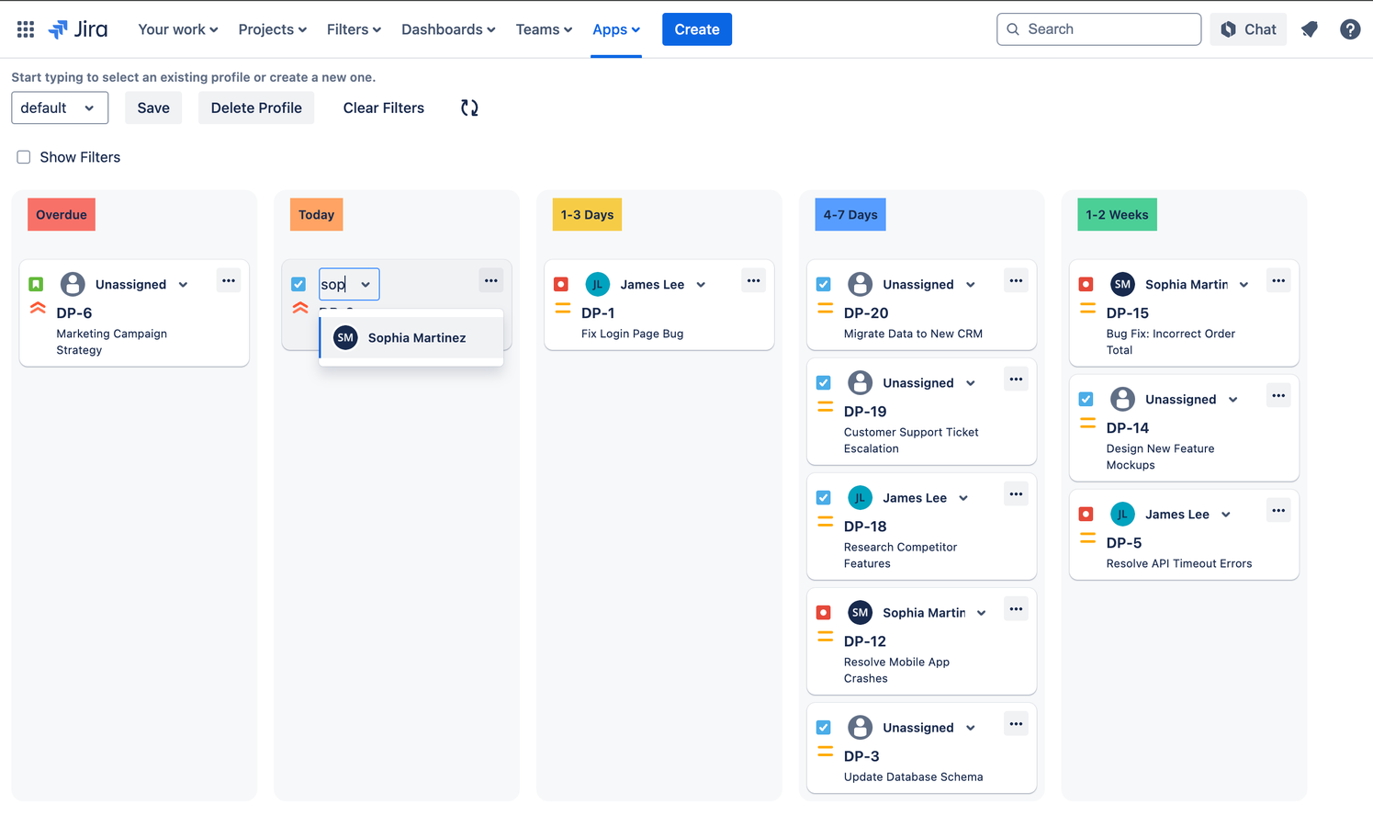The width and height of the screenshot is (1373, 827).
Task: Open more options on Today card
Action: pos(491,281)
